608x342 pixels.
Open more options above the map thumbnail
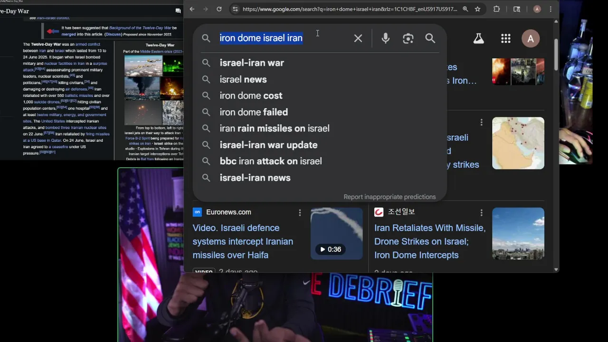coord(481,123)
